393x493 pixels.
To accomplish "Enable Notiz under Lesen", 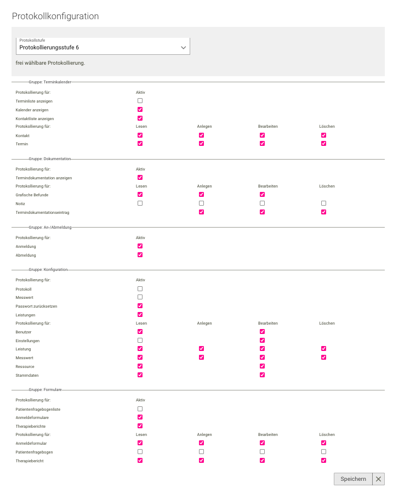I will click(140, 203).
